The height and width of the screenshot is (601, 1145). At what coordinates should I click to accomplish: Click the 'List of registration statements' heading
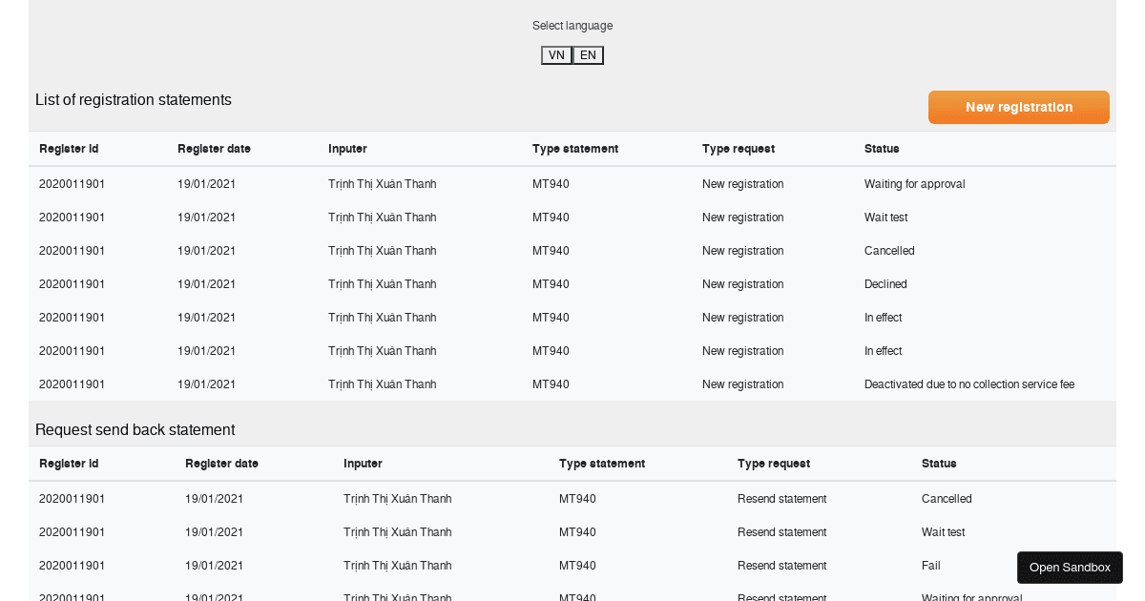(x=134, y=100)
